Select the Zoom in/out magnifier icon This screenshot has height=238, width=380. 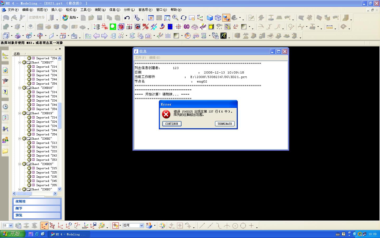tap(175, 18)
